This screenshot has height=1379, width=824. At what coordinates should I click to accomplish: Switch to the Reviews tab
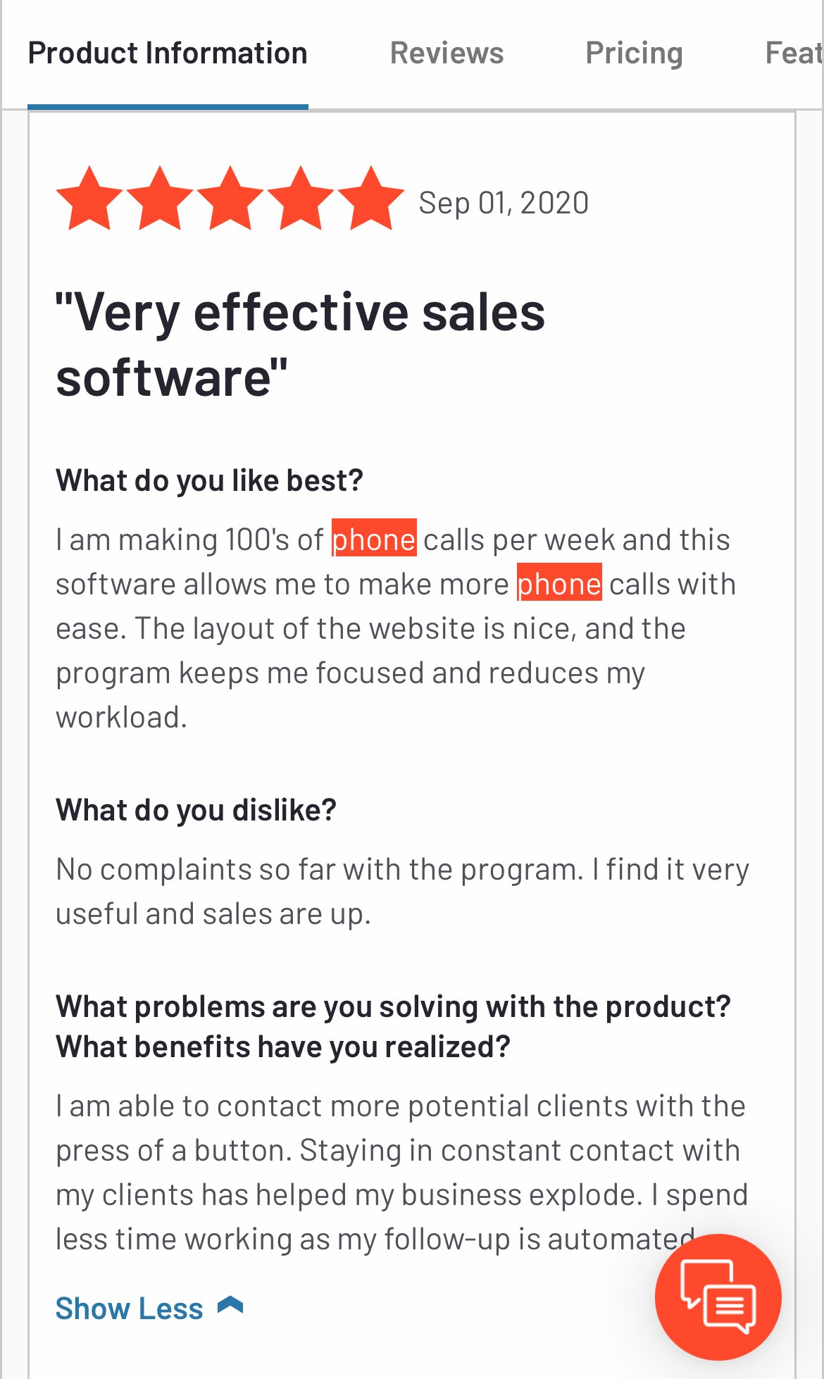point(447,52)
